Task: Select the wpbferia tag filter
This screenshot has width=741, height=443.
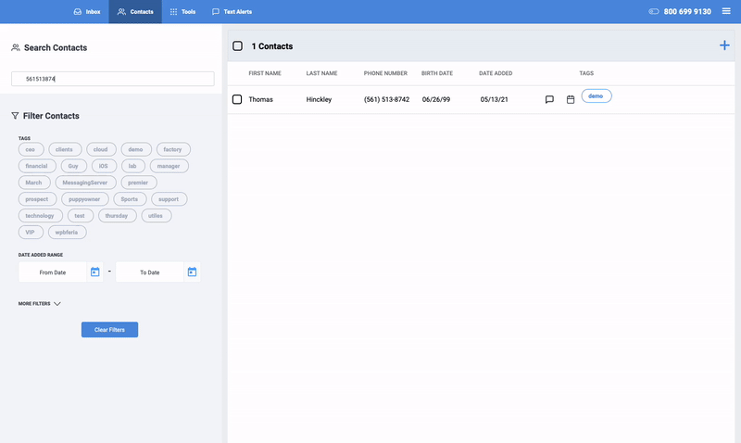Action: pos(67,232)
